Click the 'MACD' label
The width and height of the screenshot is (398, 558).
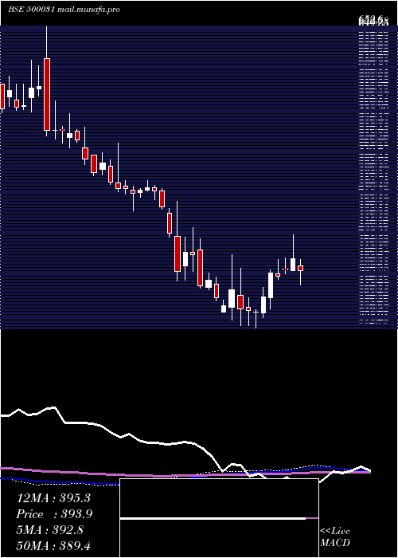click(x=335, y=543)
